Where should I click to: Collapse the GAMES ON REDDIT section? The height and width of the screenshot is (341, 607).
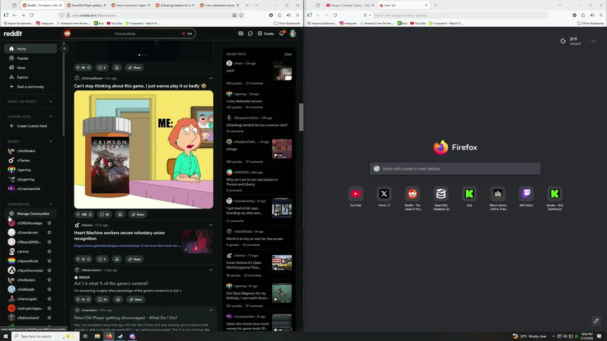click(x=51, y=101)
